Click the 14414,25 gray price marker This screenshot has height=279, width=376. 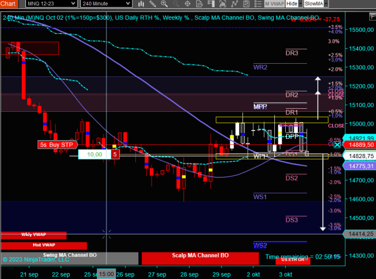tap(360, 234)
